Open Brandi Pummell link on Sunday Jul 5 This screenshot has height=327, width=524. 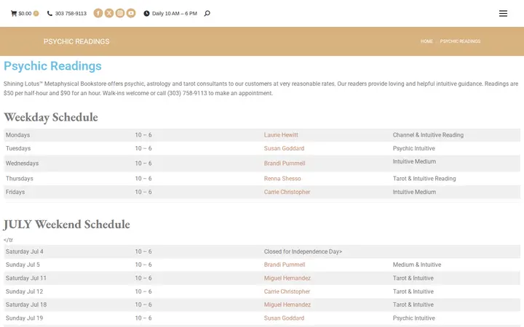click(285, 265)
